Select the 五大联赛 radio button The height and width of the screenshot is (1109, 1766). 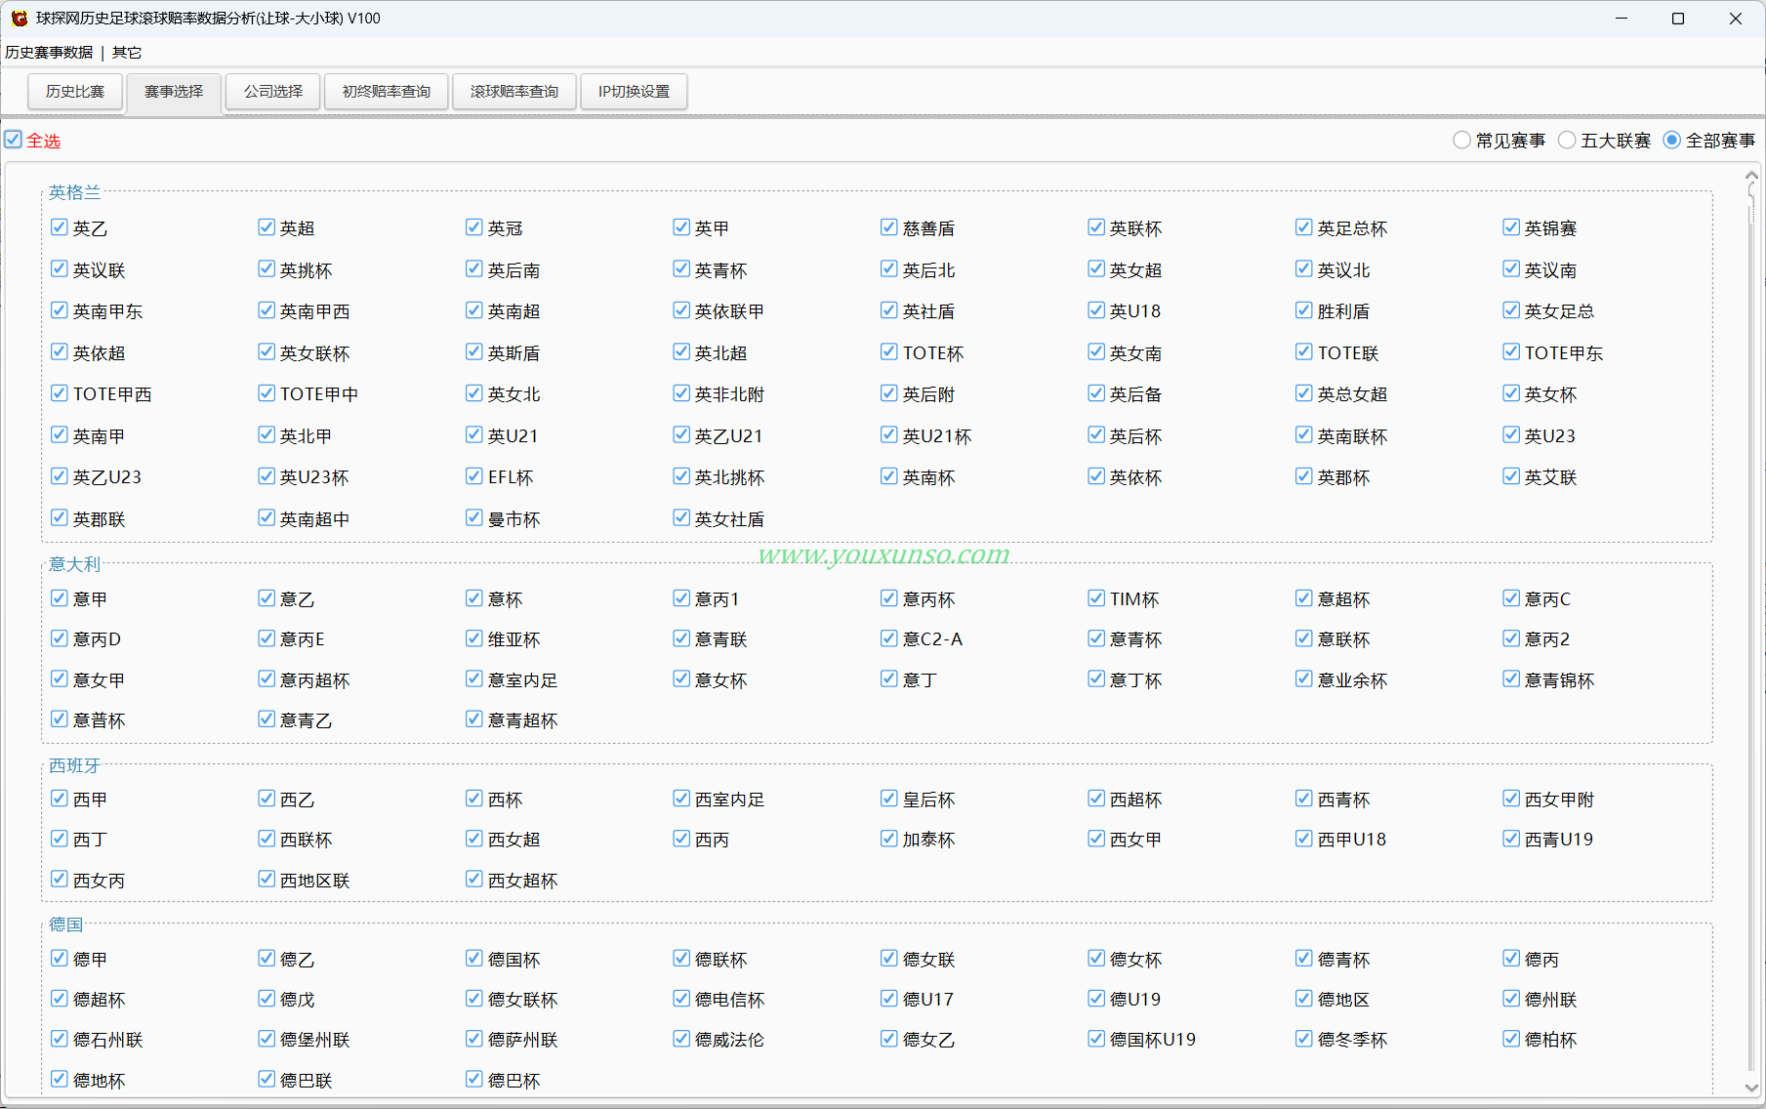point(1567,141)
